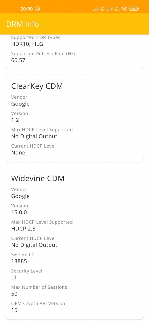The image size is (149, 323).
Task: Tap the Security Level L1 value
Action: [x=14, y=278]
